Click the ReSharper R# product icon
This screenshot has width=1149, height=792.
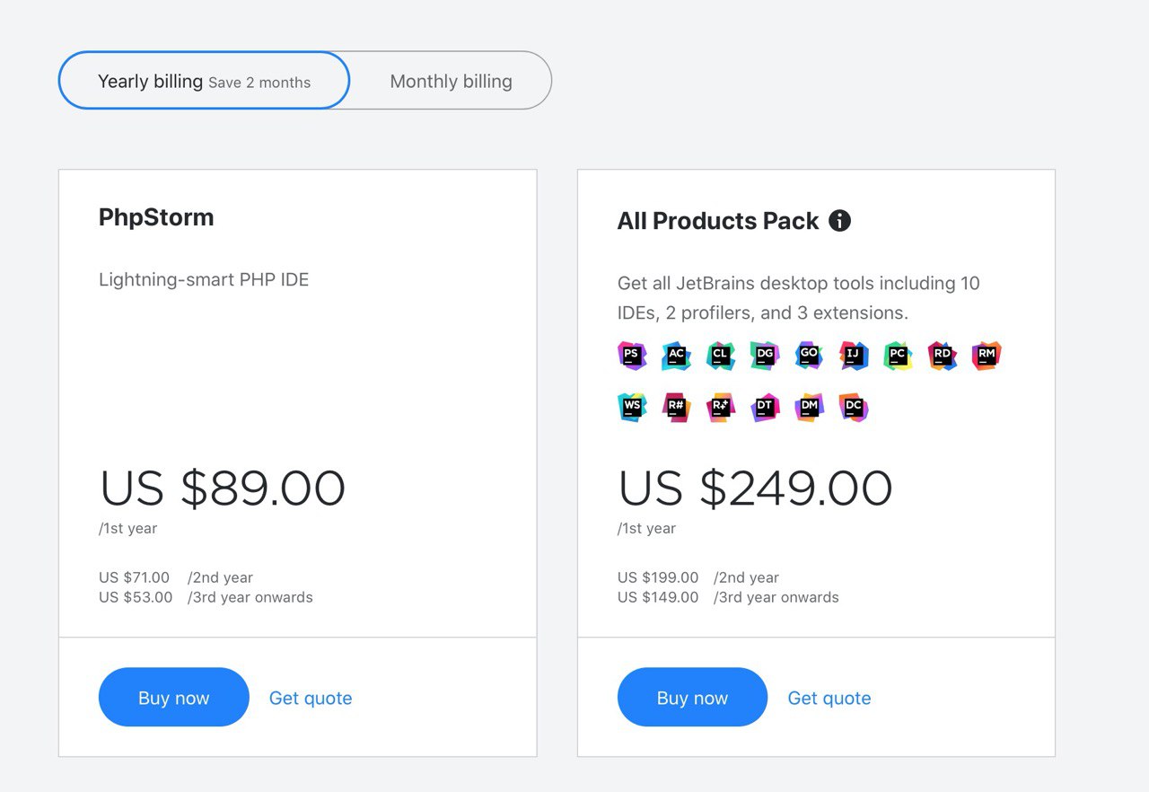pos(676,408)
